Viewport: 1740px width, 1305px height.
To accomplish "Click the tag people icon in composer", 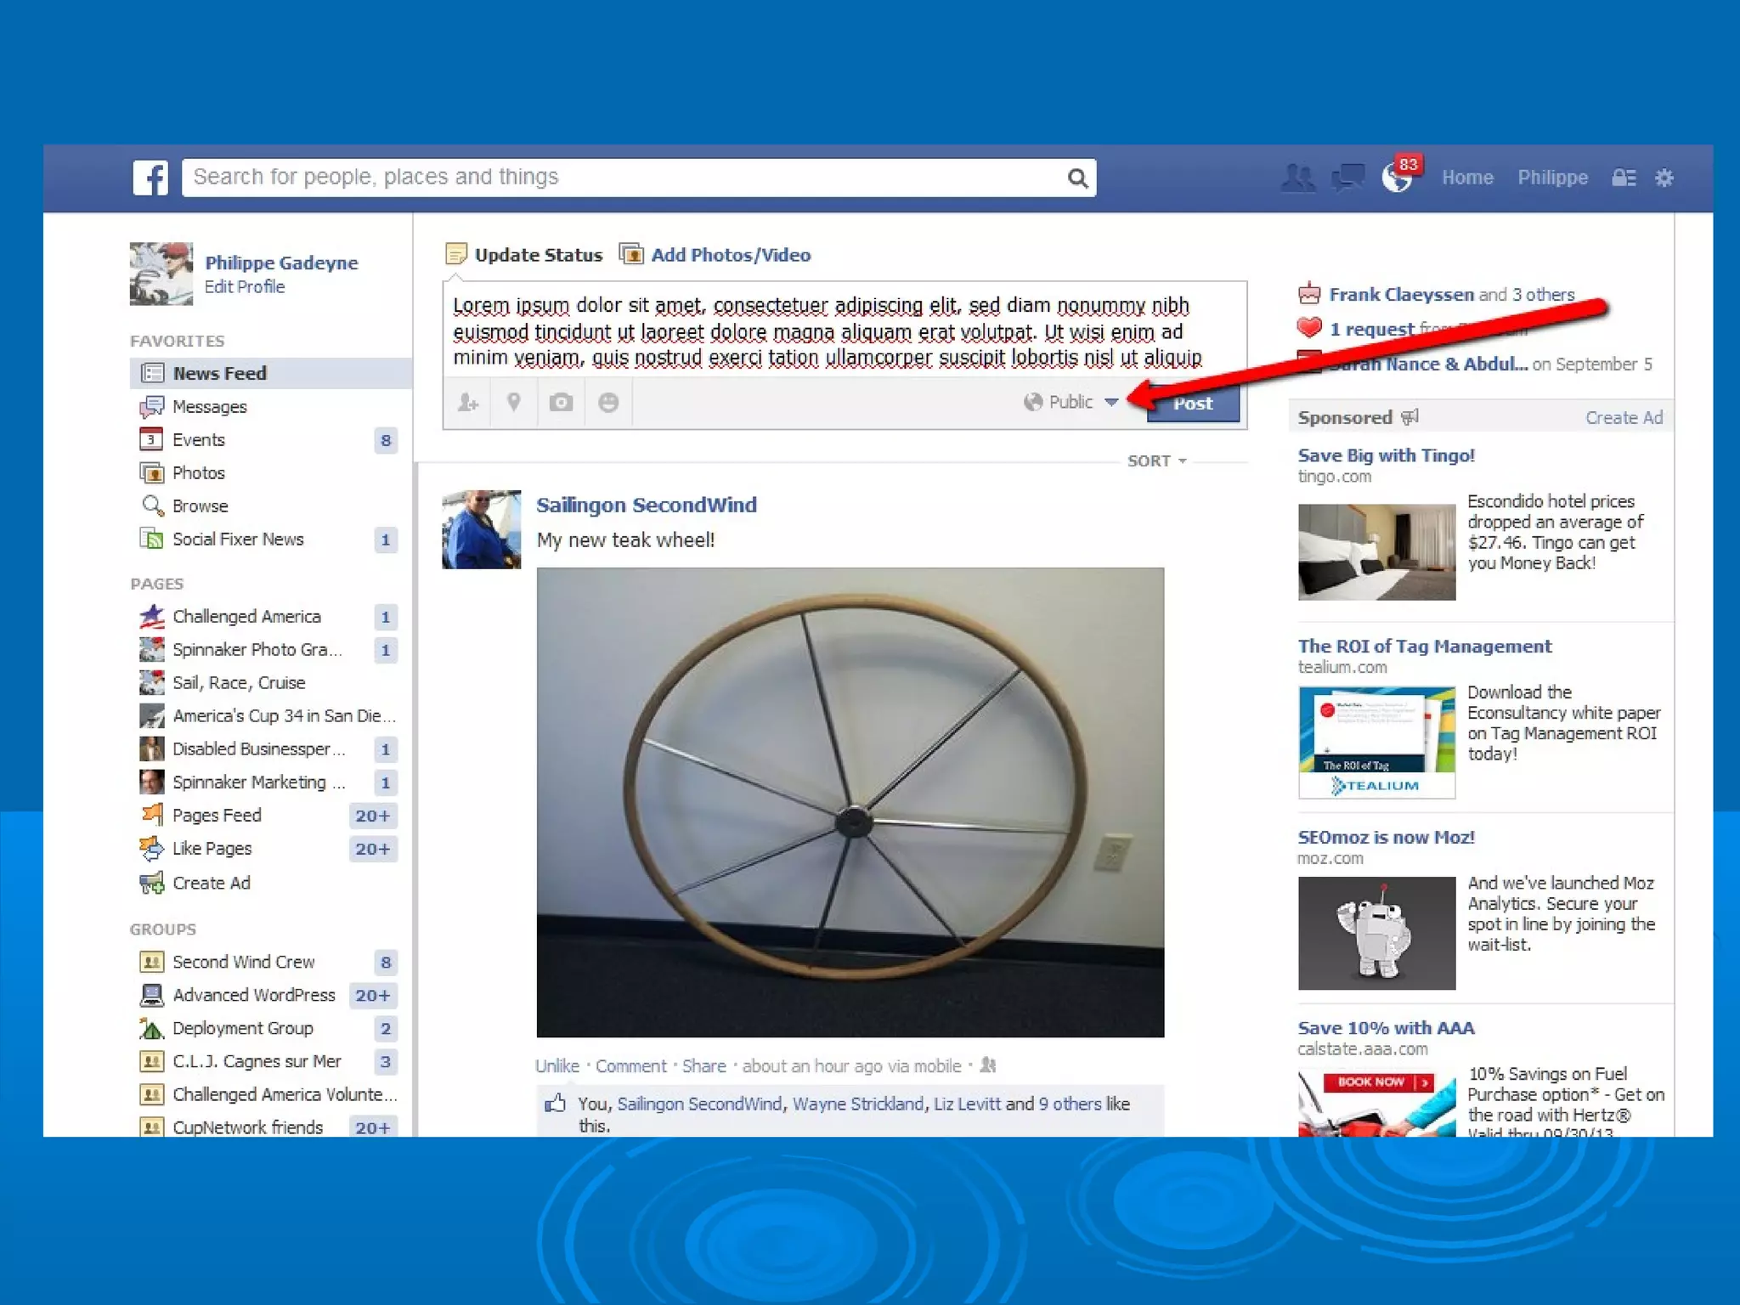I will pos(468,403).
